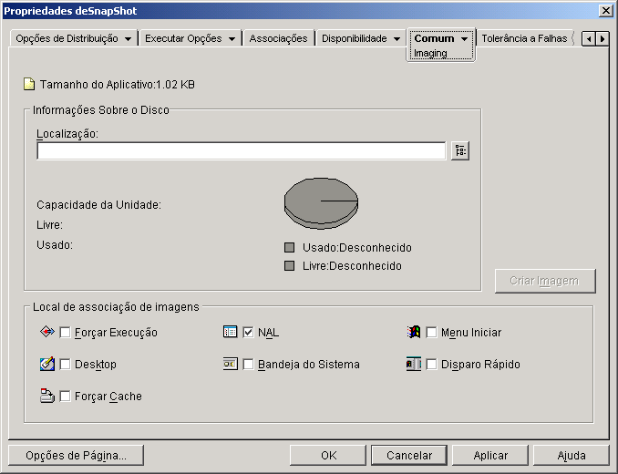Check the Disparo Rápido checkbox
The width and height of the screenshot is (618, 474).
click(431, 364)
